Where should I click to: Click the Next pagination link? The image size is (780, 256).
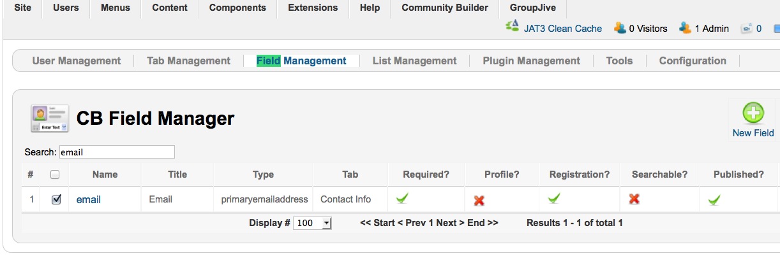[446, 223]
